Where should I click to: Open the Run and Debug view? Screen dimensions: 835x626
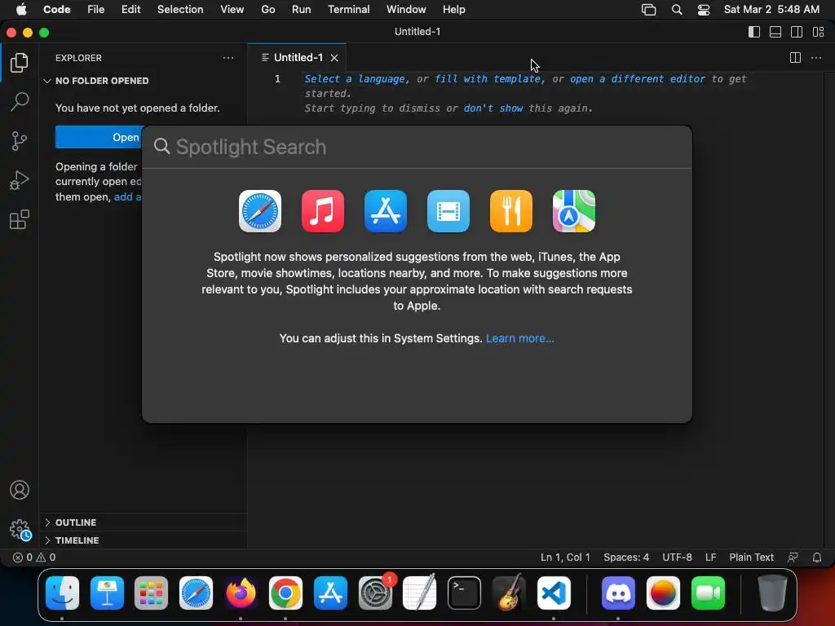pos(20,180)
